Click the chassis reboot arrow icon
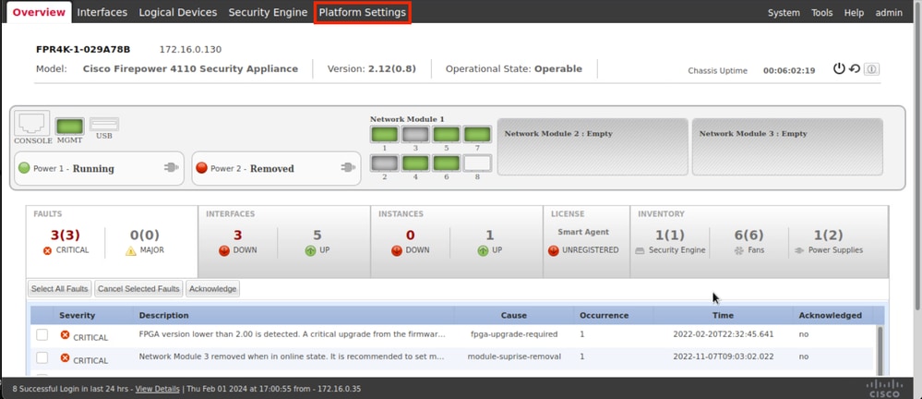Screen dimensions: 922x399 pos(855,69)
